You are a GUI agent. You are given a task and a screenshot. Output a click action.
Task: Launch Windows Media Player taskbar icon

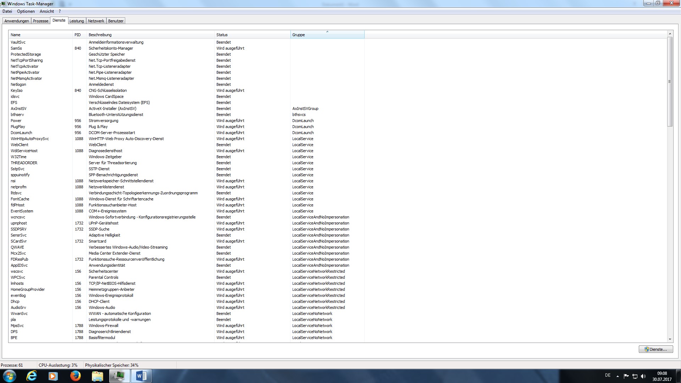53,376
